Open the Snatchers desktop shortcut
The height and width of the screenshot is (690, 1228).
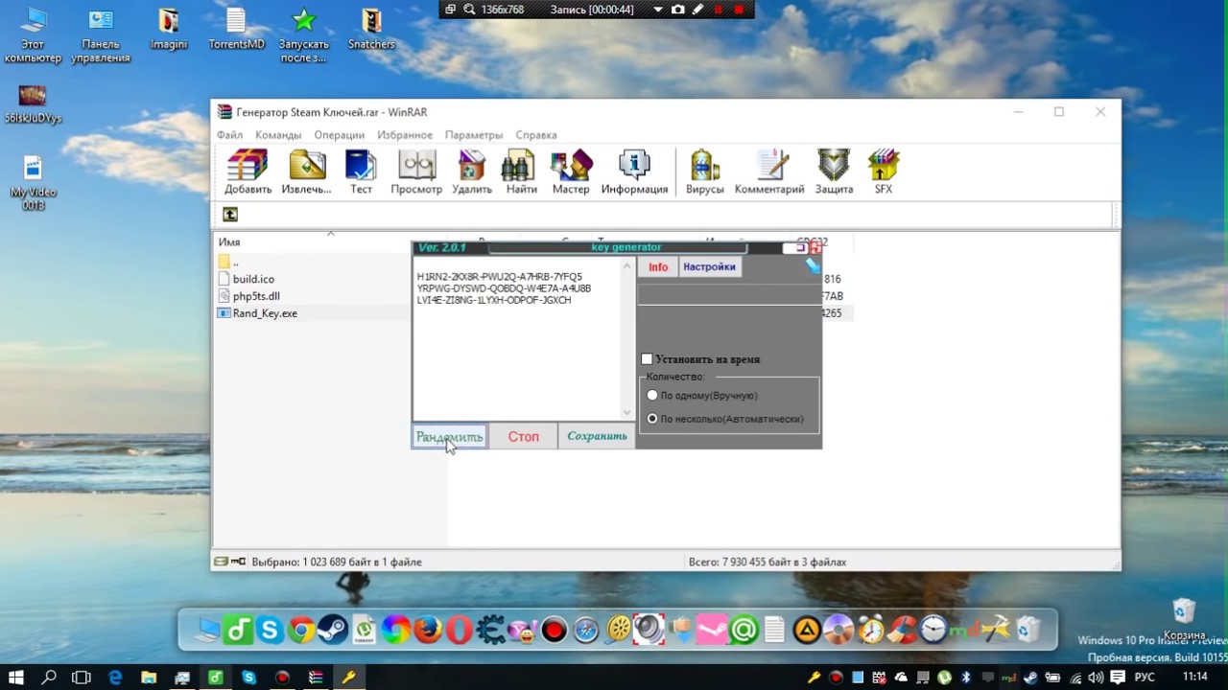371,30
